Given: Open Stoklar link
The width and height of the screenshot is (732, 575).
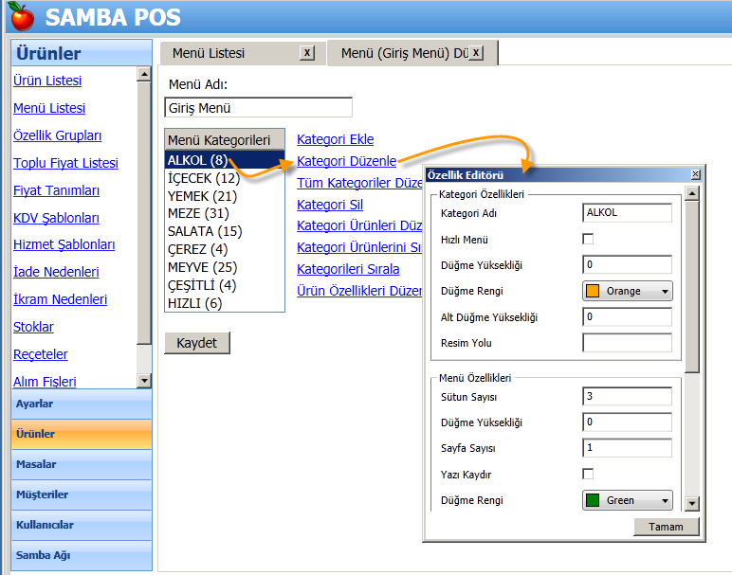Looking at the screenshot, I should [x=33, y=327].
